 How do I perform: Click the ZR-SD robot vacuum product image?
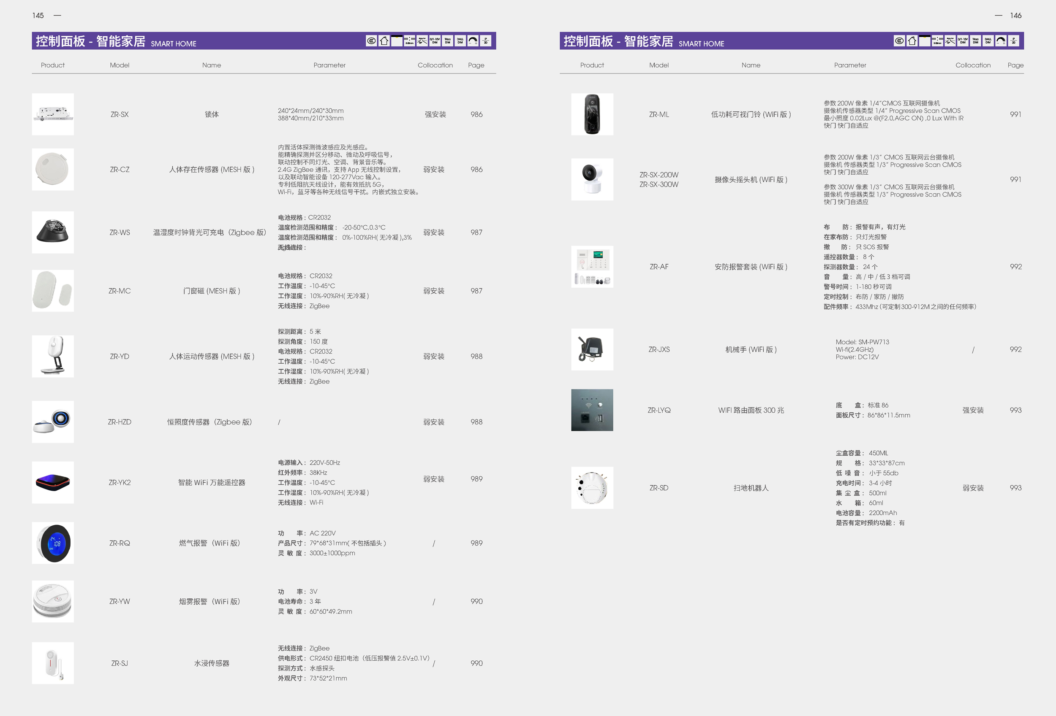click(x=592, y=488)
